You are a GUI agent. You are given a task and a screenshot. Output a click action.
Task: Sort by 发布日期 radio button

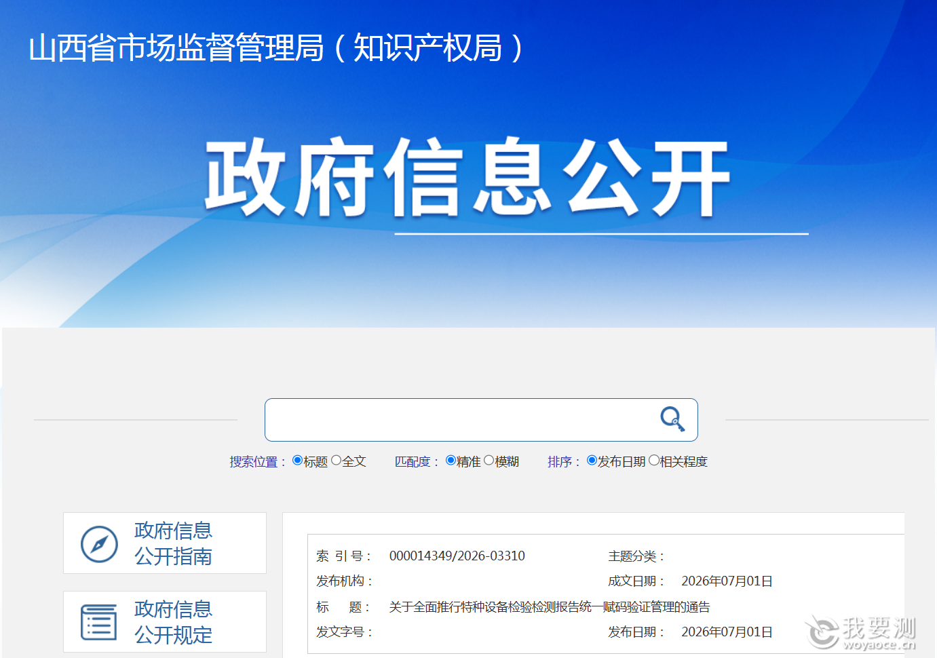coord(592,460)
